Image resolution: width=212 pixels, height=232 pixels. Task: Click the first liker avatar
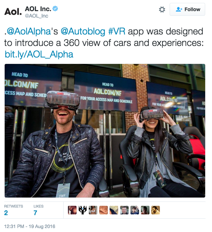(72, 210)
